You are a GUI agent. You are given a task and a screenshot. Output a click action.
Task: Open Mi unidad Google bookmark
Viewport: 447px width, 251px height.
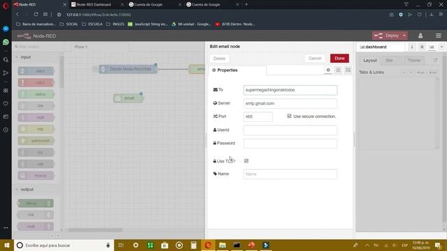tap(191, 24)
